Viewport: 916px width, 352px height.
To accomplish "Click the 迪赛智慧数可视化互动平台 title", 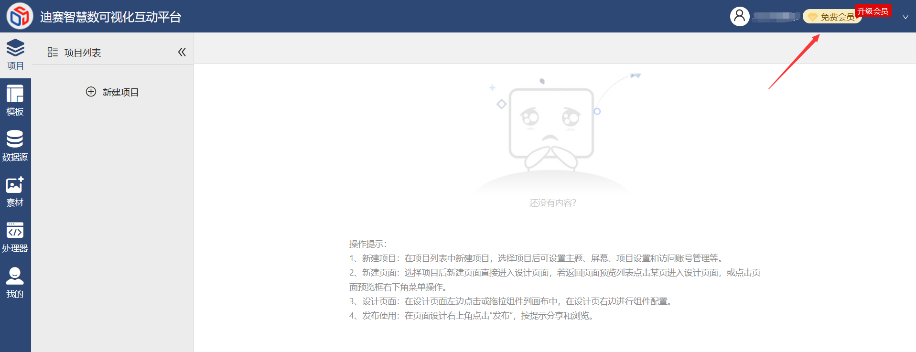I will click(x=111, y=17).
